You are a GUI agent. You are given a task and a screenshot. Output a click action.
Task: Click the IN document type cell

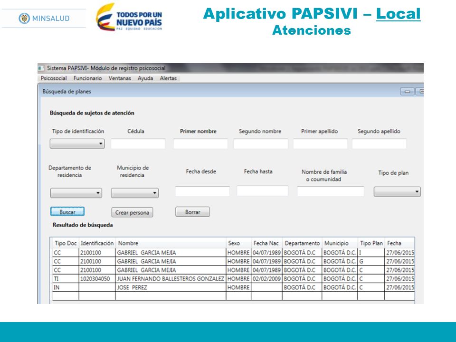[66, 287]
